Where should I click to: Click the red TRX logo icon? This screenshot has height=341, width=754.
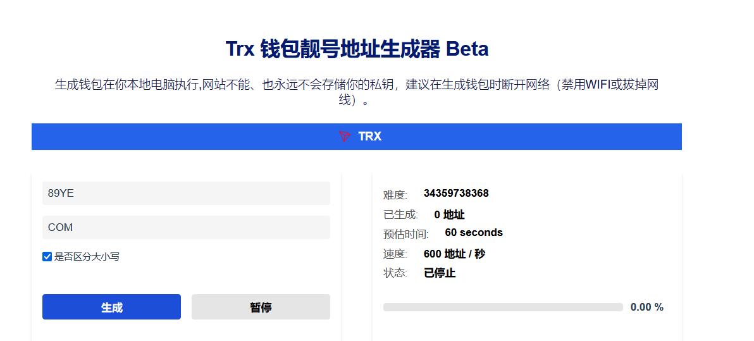click(344, 136)
